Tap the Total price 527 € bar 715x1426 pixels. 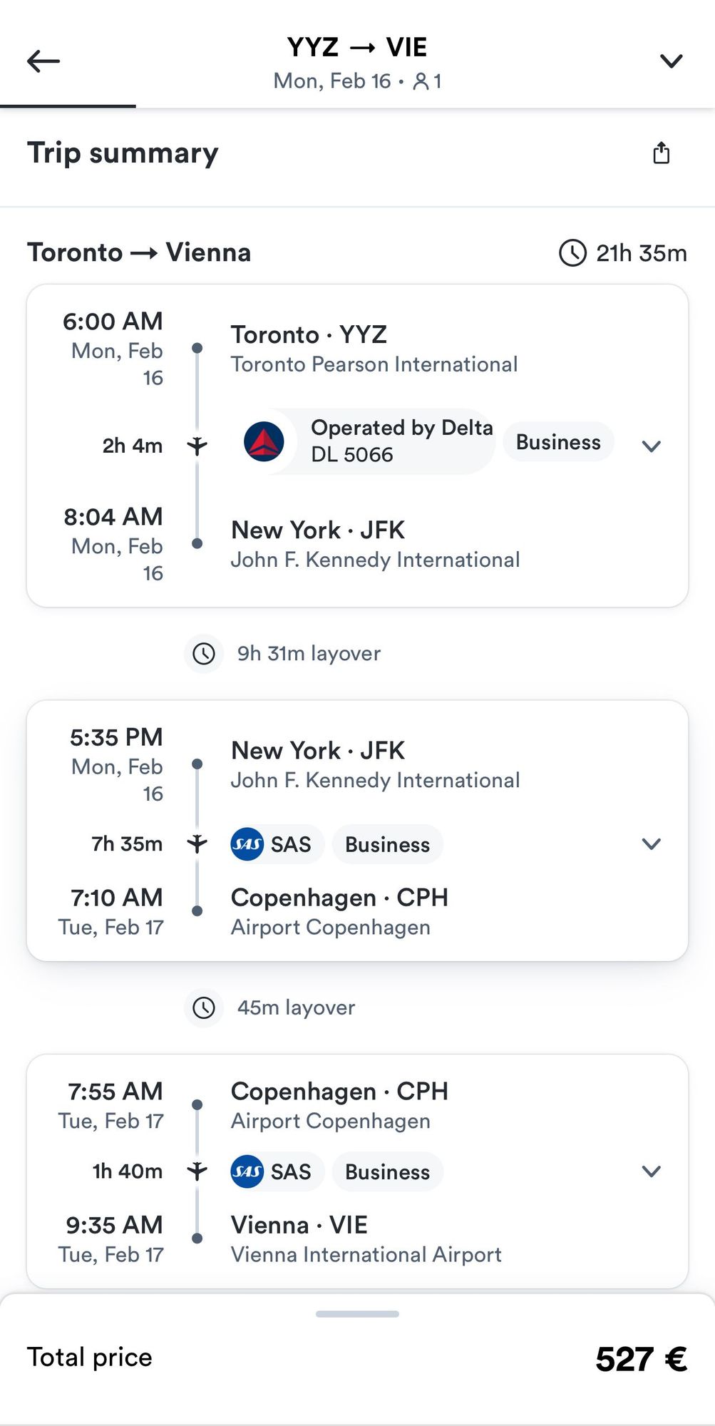(357, 1358)
